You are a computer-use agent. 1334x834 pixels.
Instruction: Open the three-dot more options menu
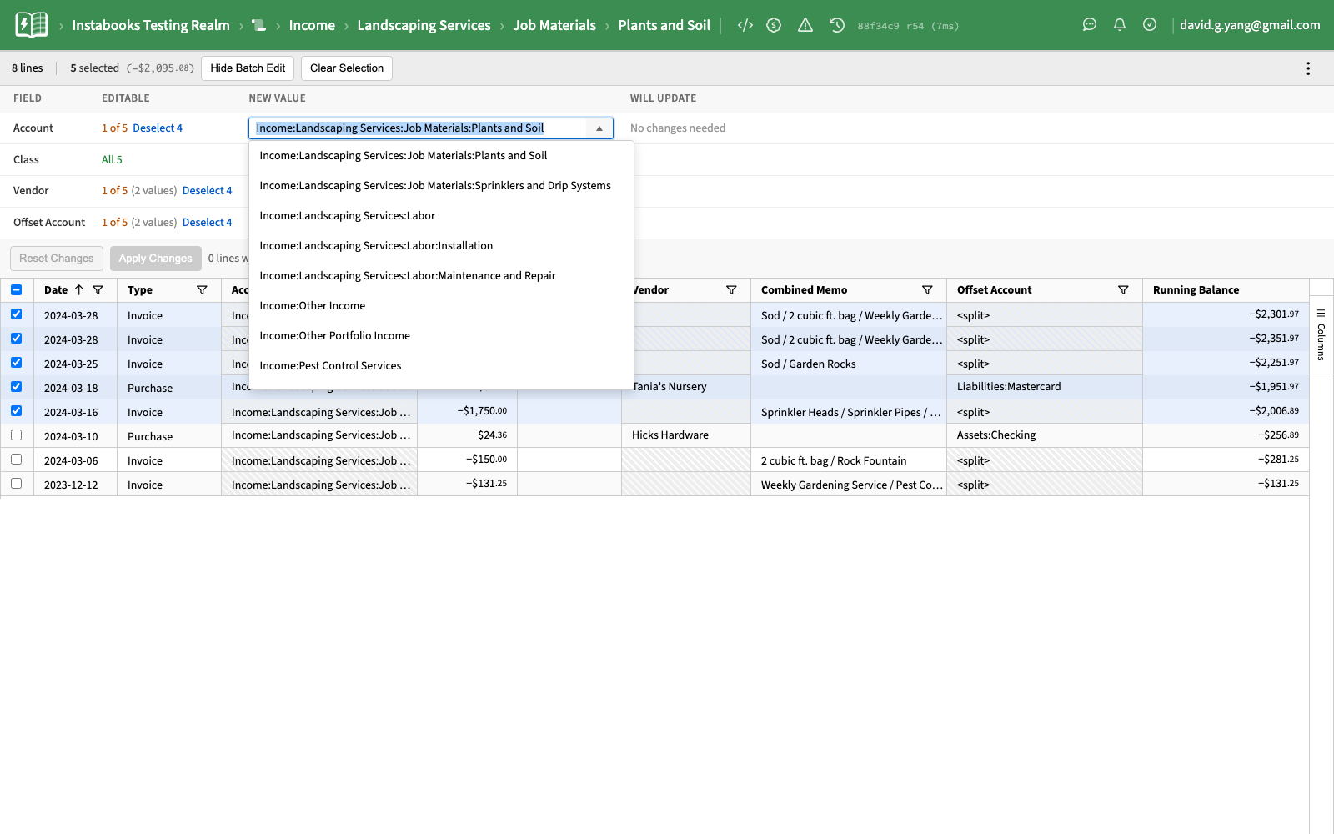(1308, 68)
